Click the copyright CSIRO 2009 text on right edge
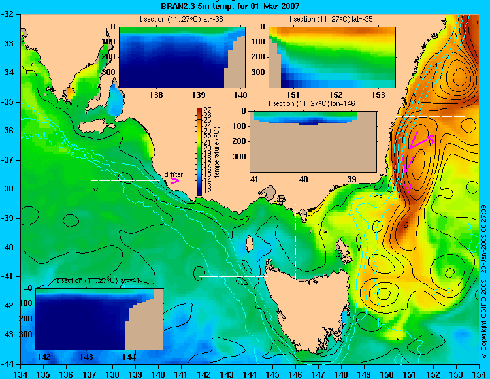Screen dimensions: 490x379 483,281
